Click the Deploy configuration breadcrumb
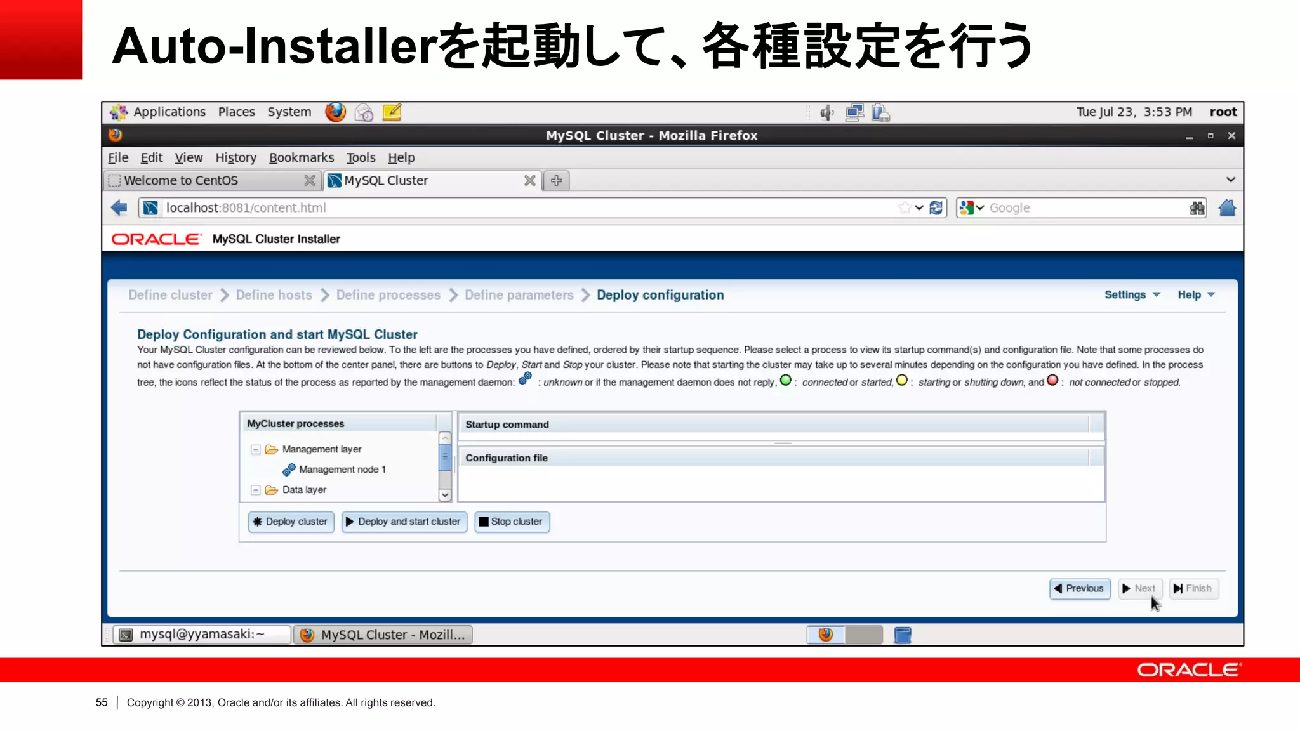 pos(660,295)
